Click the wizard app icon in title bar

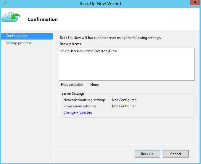(4, 3)
